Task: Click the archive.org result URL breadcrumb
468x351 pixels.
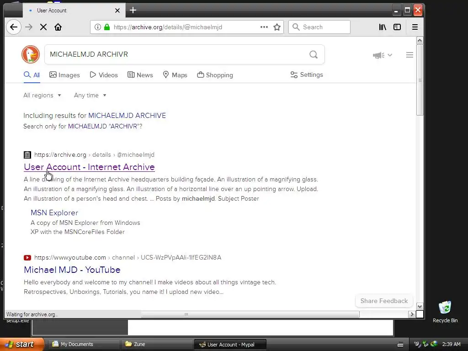Action: tap(94, 154)
